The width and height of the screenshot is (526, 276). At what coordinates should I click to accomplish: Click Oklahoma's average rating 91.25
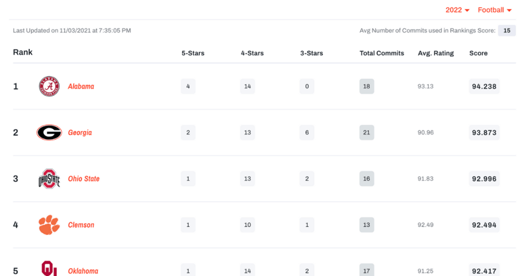[425, 271]
